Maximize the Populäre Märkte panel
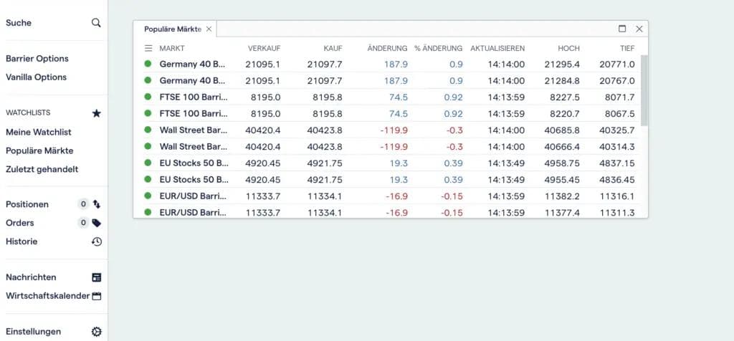 622,29
